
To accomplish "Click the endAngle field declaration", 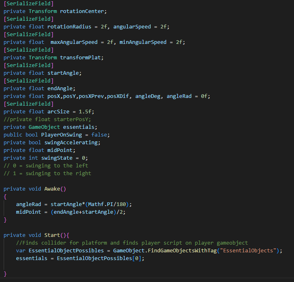I will (x=39, y=88).
